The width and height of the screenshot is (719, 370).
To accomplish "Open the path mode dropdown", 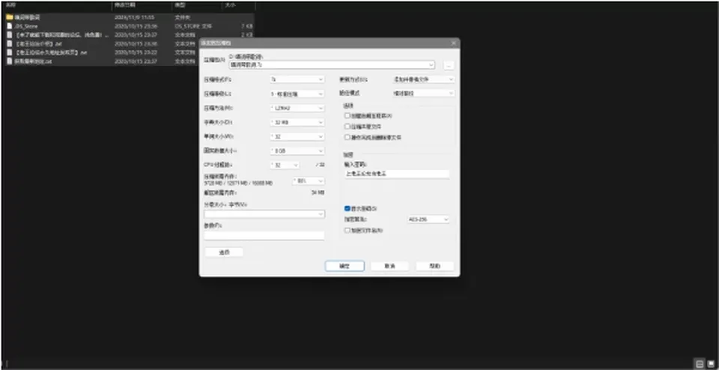I will (424, 93).
